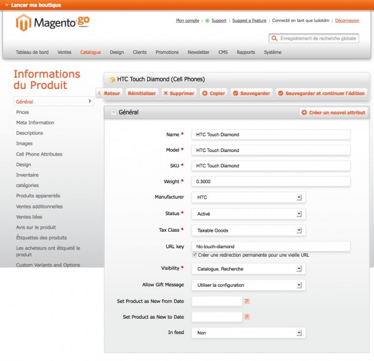Click the Déconnexion link

[347, 20]
